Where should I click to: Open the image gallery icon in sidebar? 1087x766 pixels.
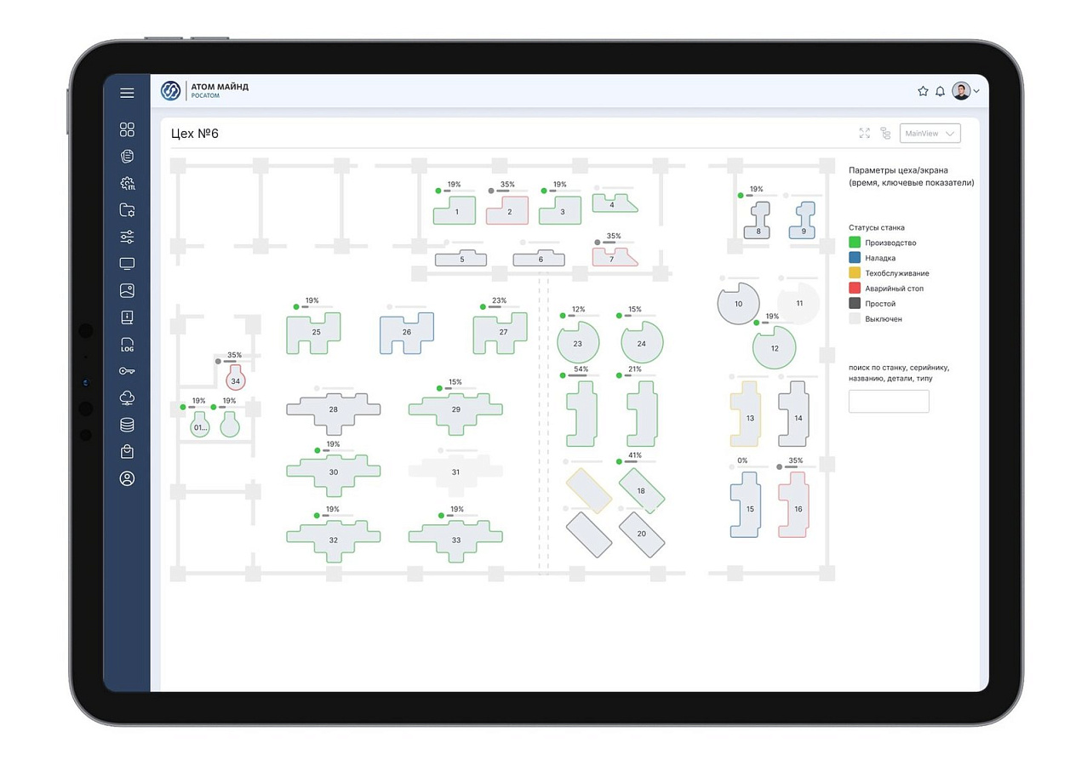pos(127,290)
